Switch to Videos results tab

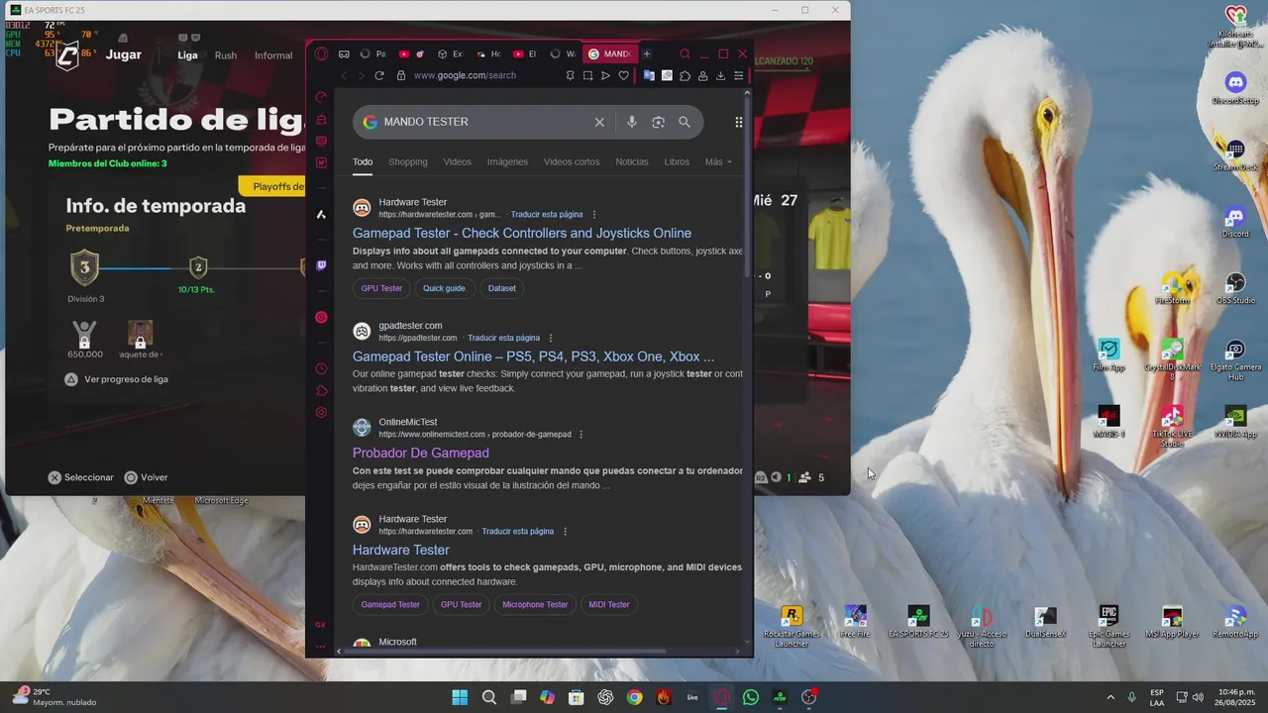pyautogui.click(x=458, y=161)
